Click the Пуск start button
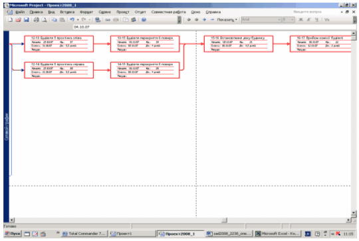 [x=13, y=234]
